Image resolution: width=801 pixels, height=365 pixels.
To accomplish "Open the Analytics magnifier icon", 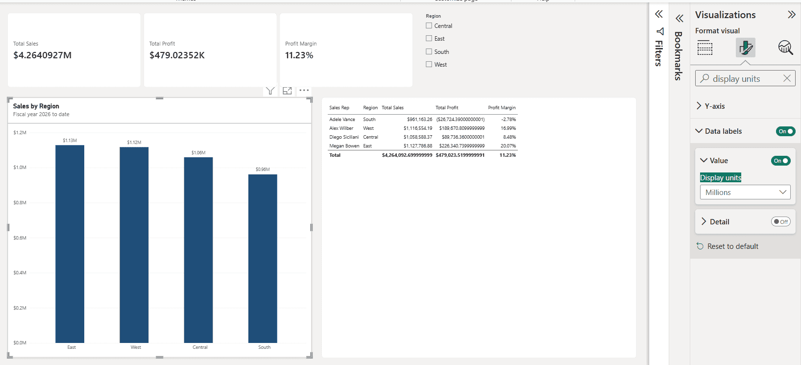I will 786,48.
